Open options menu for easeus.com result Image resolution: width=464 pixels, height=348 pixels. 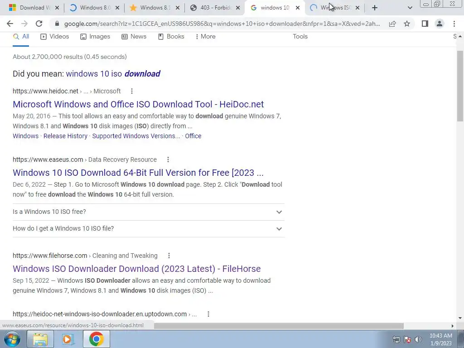click(168, 159)
